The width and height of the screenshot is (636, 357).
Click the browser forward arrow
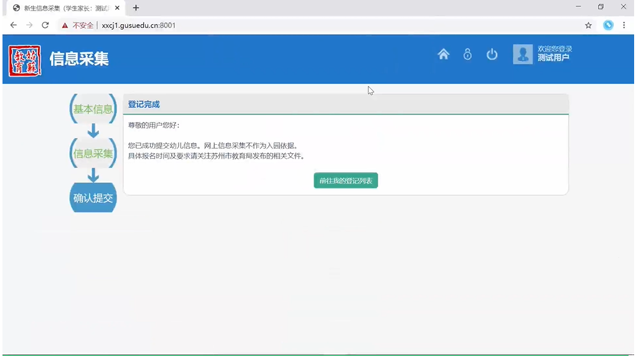[x=29, y=25]
